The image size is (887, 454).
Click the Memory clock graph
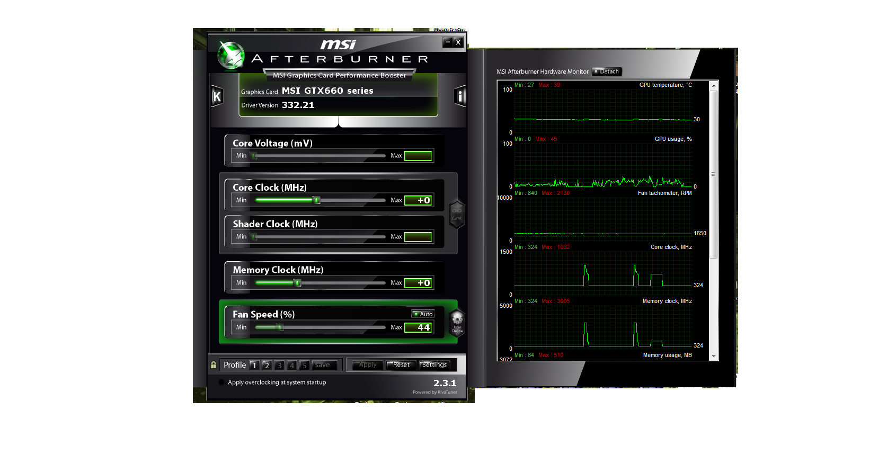click(603, 327)
